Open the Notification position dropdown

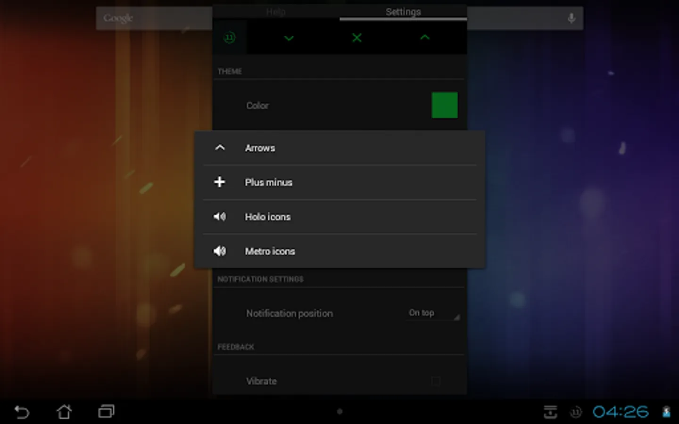[433, 313]
